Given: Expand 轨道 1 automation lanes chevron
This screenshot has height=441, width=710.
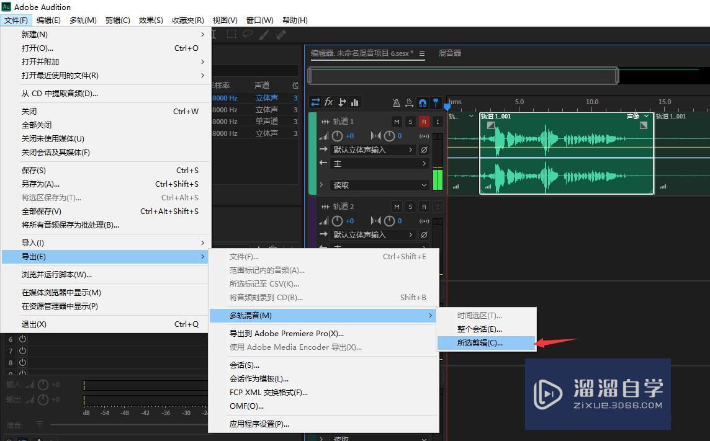Looking at the screenshot, I should 321,185.
